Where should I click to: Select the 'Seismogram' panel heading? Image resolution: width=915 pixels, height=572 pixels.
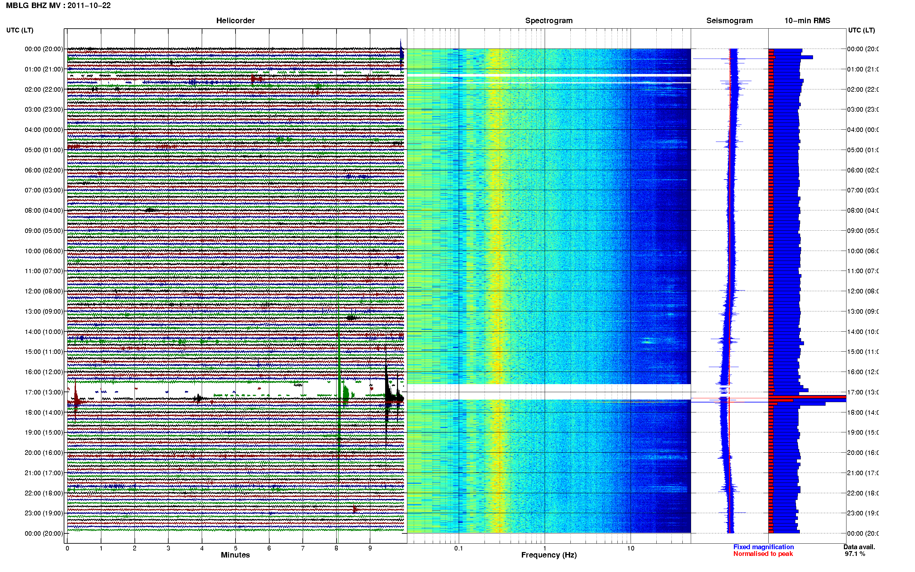click(729, 21)
